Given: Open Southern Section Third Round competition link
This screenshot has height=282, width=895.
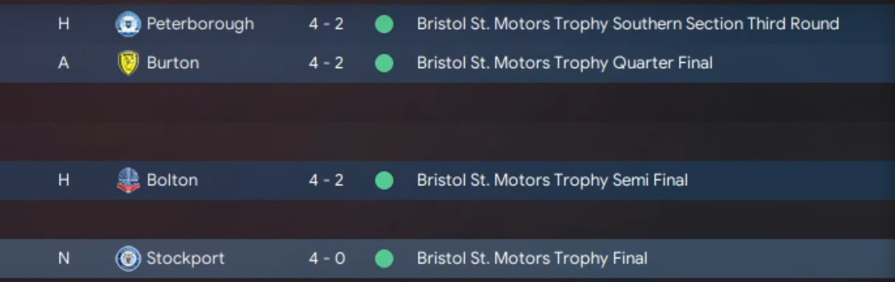Looking at the screenshot, I should coord(627,24).
